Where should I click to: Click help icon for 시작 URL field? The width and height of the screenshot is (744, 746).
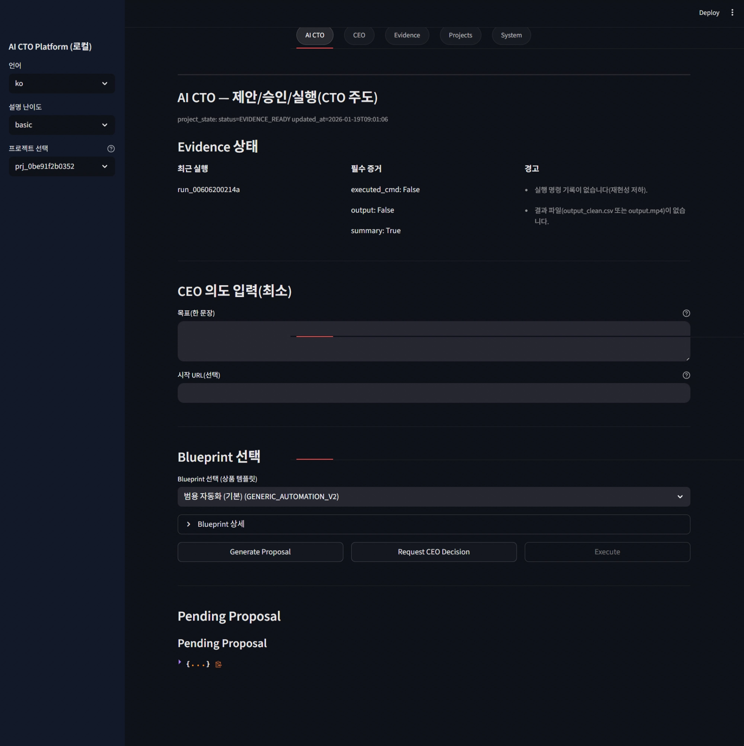tap(686, 375)
